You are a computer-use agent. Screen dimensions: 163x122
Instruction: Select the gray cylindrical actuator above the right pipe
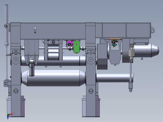[132, 53]
